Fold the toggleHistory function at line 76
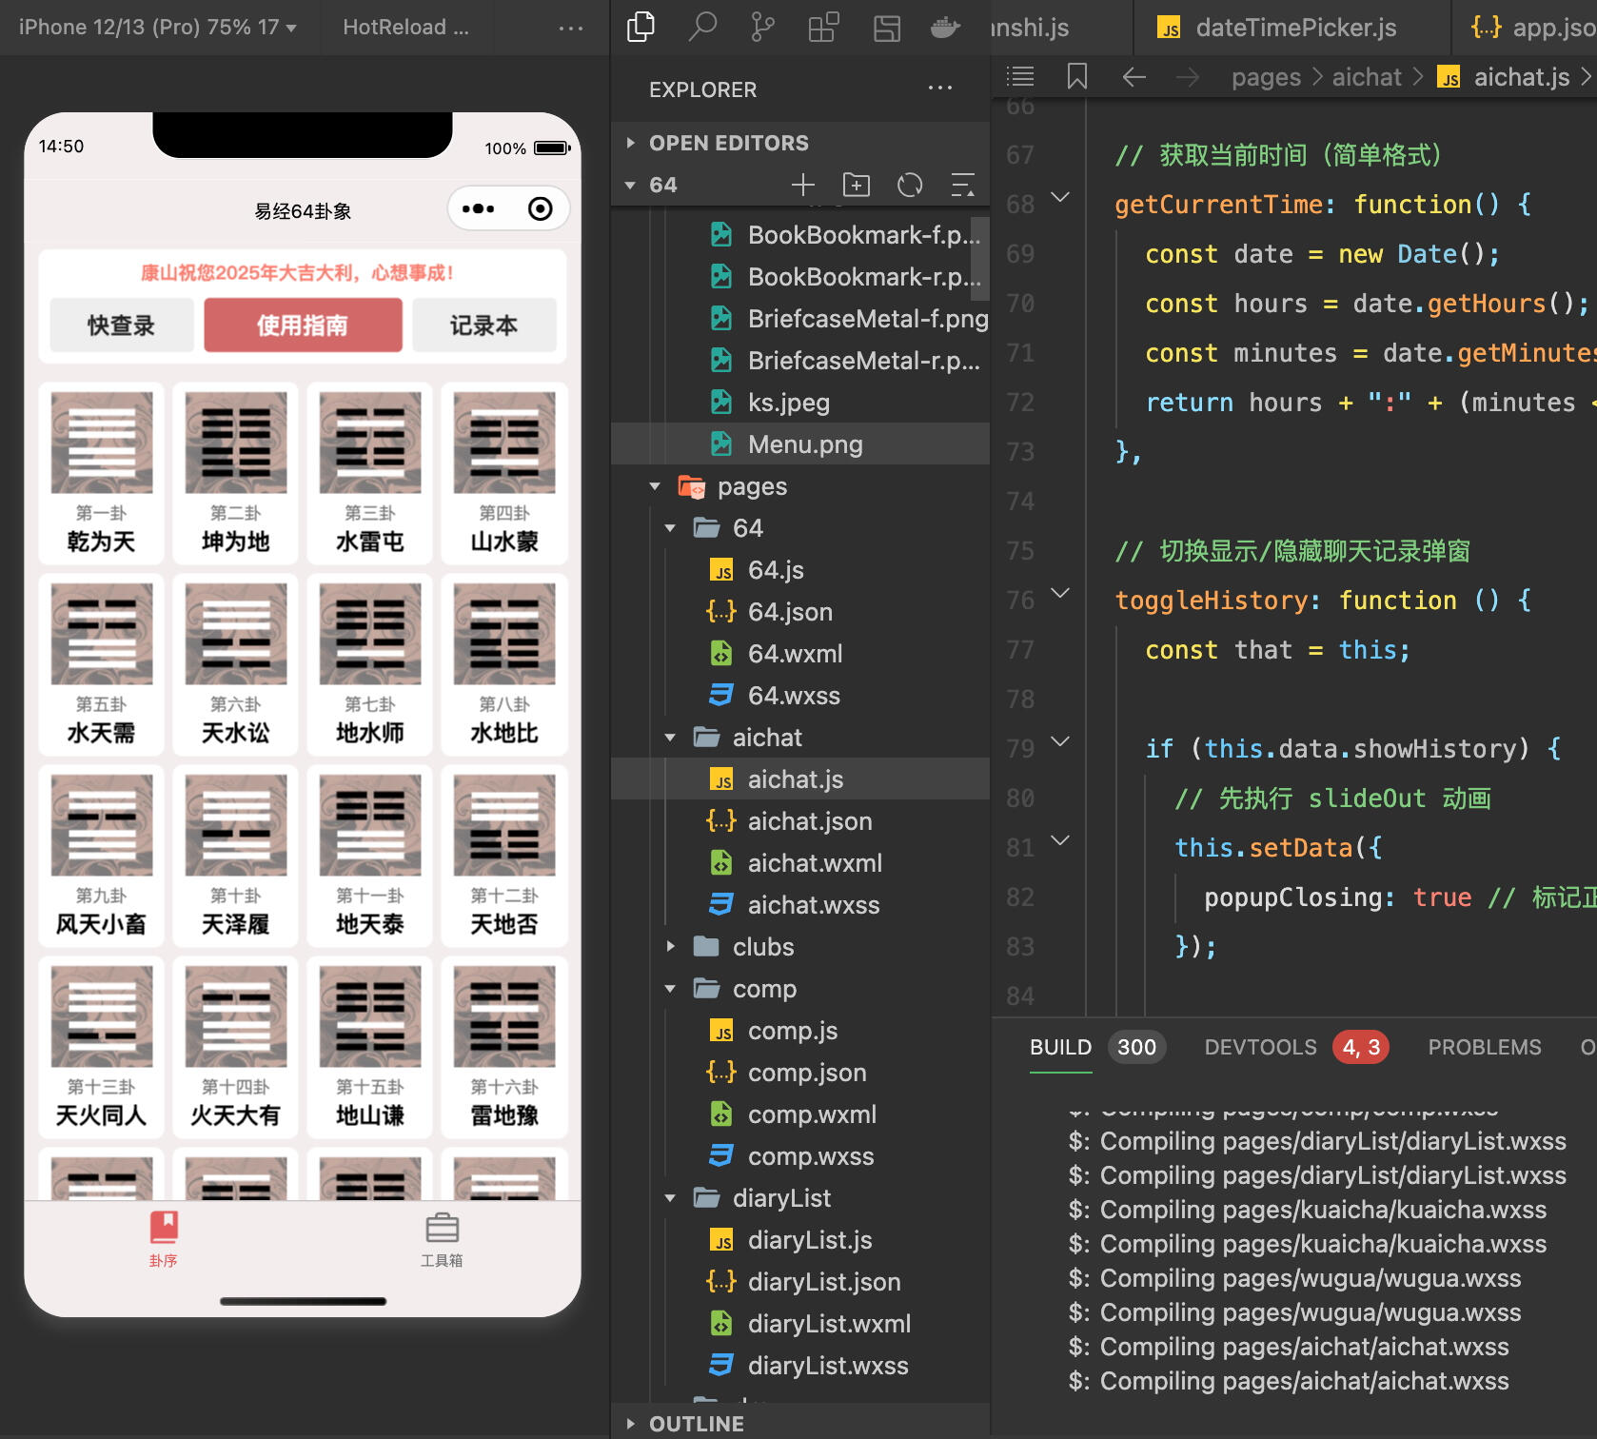The height and width of the screenshot is (1439, 1597). coord(1060,594)
